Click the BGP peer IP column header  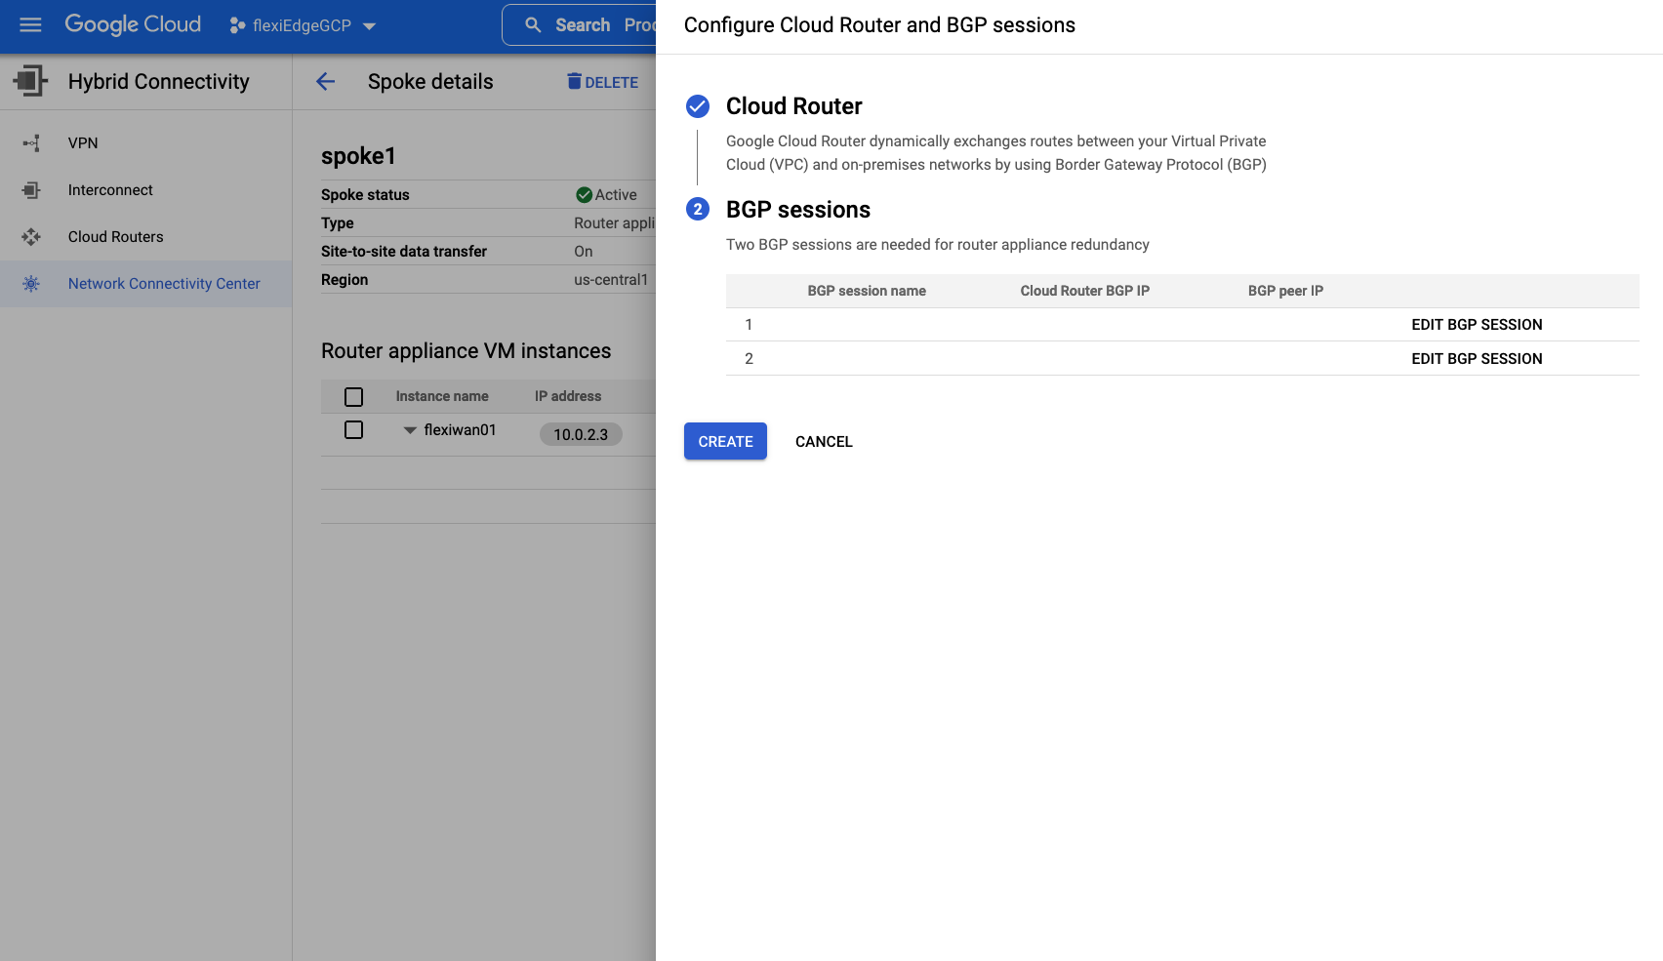pyautogui.click(x=1285, y=291)
